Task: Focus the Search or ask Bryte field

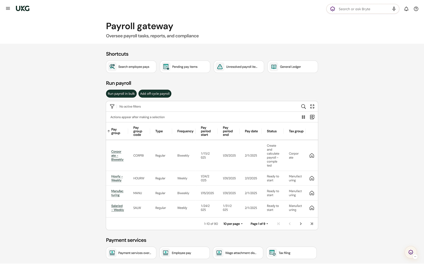Action: [x=363, y=9]
